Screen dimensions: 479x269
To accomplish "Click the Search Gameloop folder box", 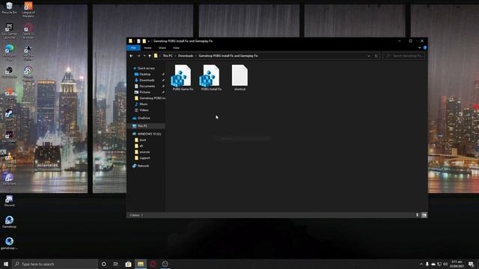I will 404,56.
